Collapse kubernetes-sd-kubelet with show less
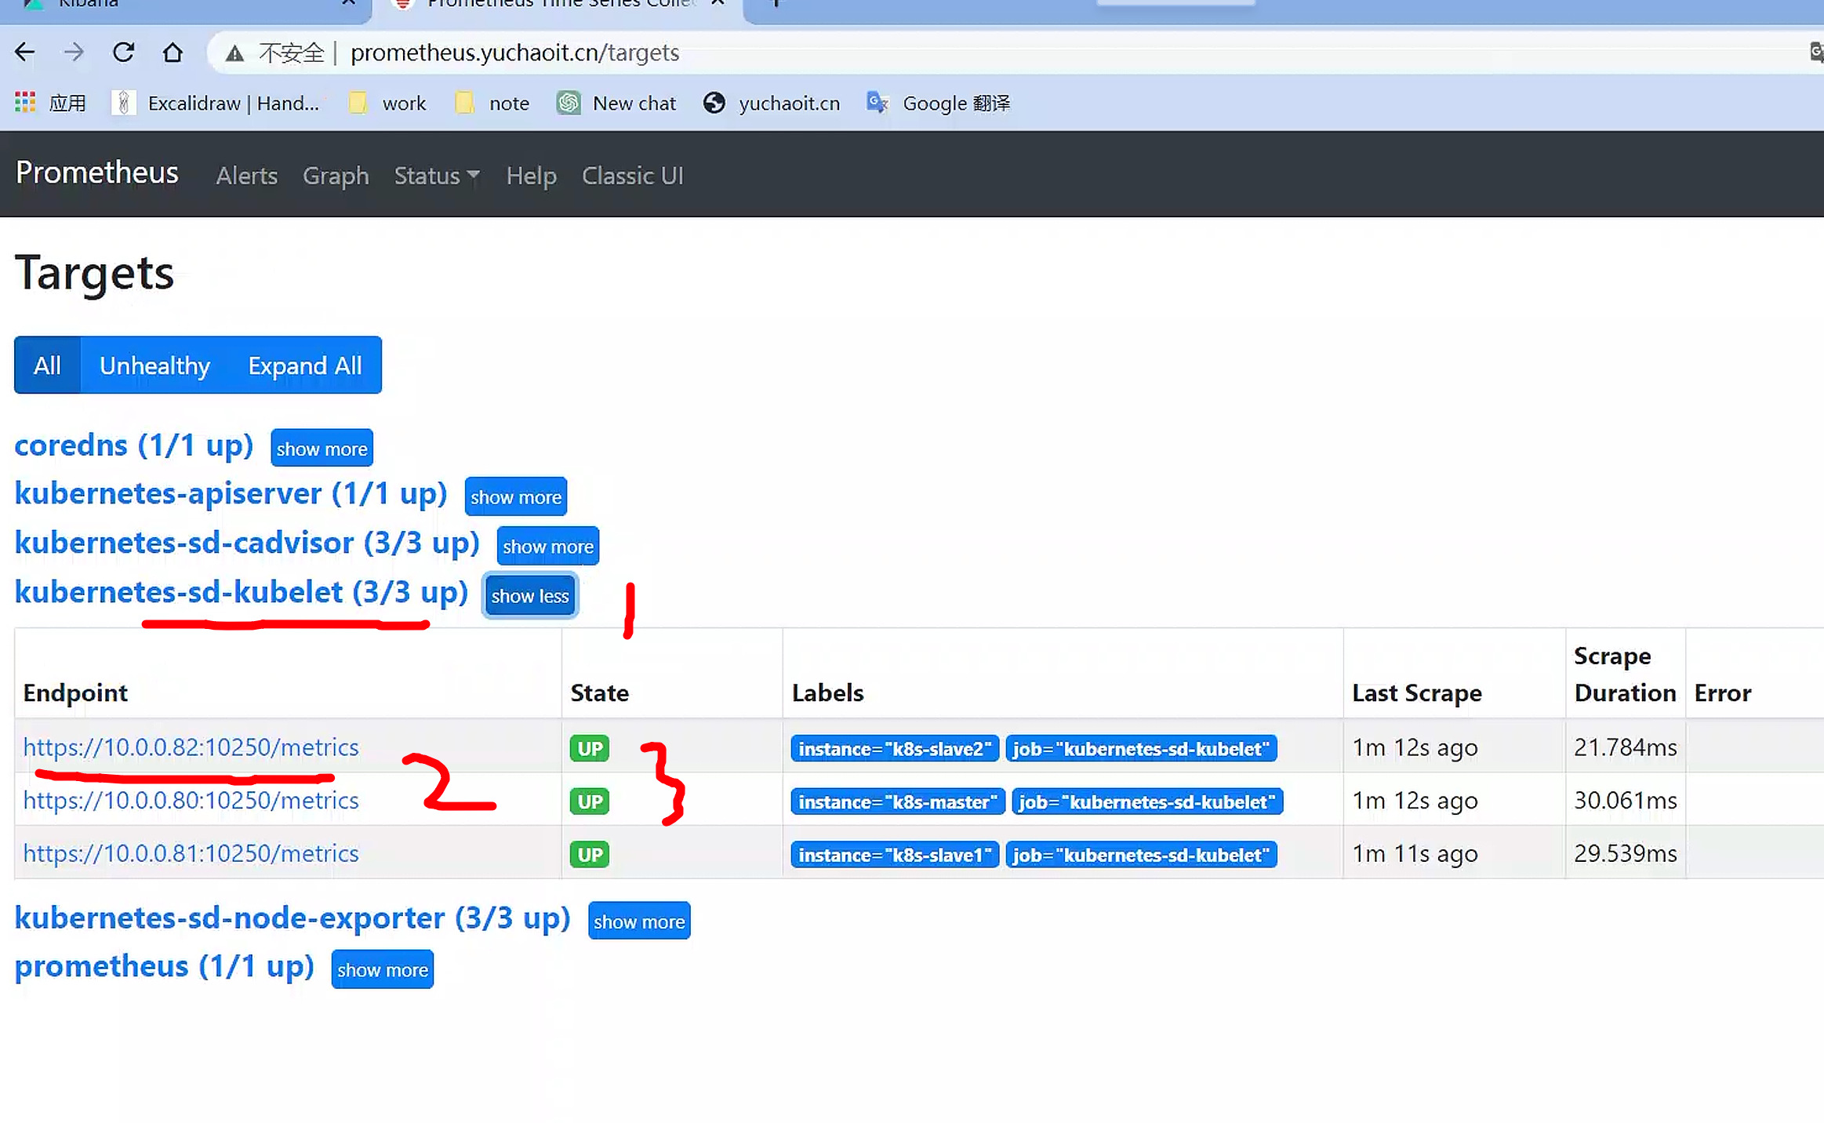This screenshot has width=1824, height=1123. pyautogui.click(x=529, y=596)
